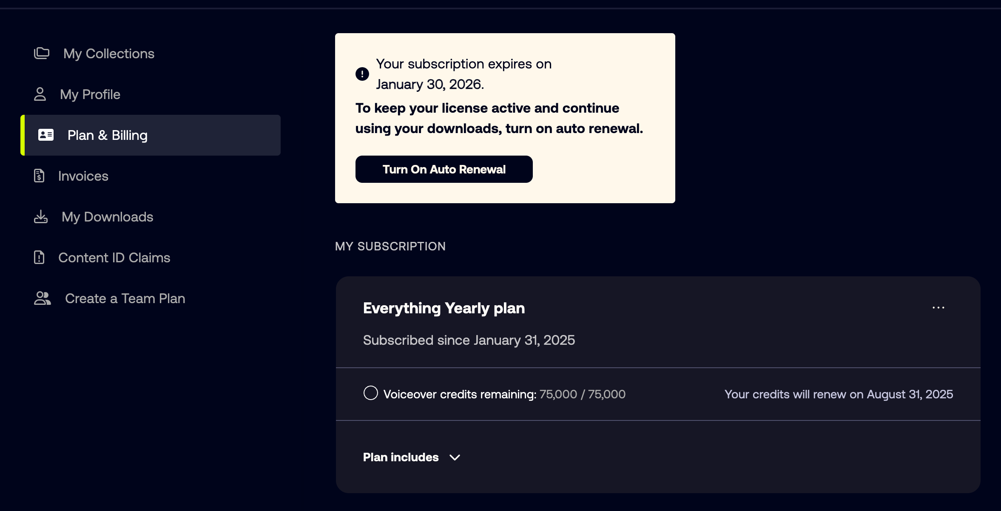Image resolution: width=1001 pixels, height=511 pixels.
Task: Click Turn On Auto Renewal
Action: pyautogui.click(x=444, y=169)
